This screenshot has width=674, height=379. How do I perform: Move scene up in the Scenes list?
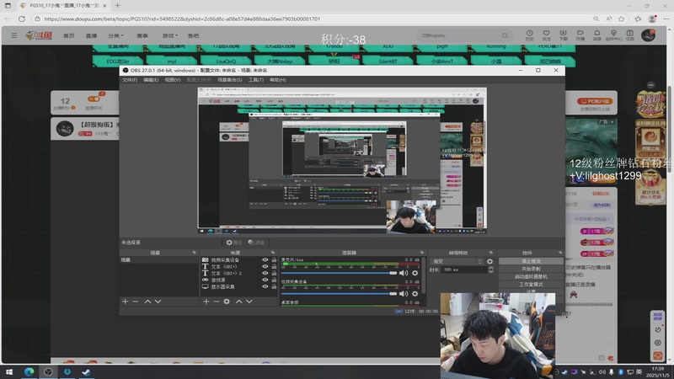click(147, 302)
